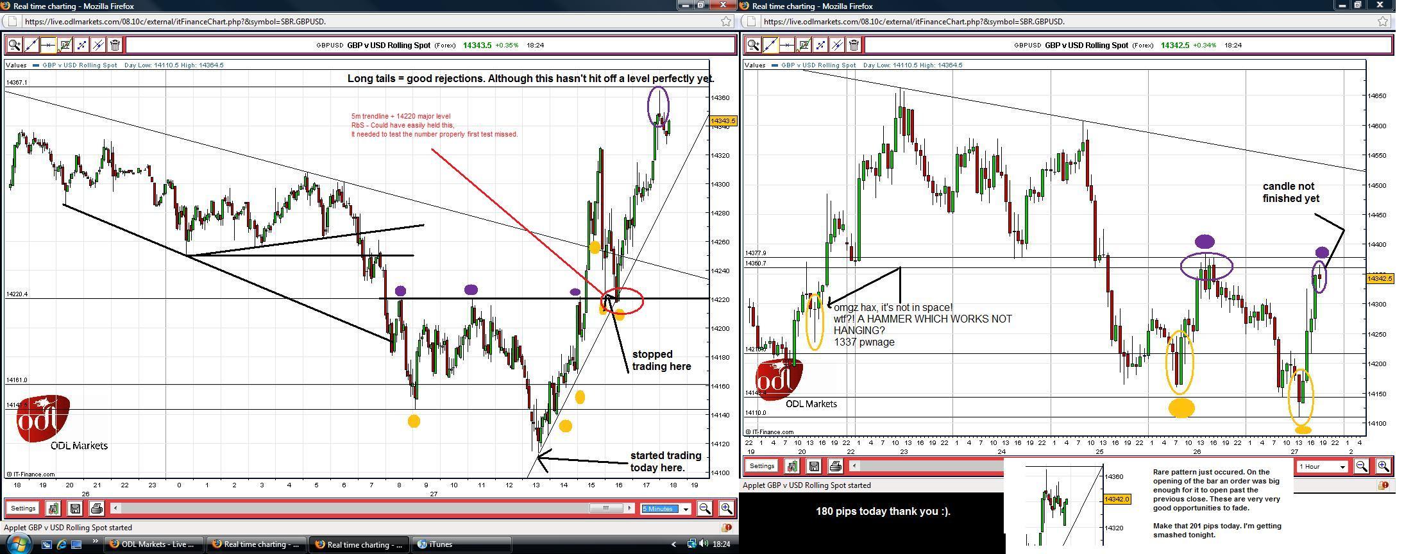
Task: Zoom in on the 1-hour chart
Action: tap(1383, 466)
